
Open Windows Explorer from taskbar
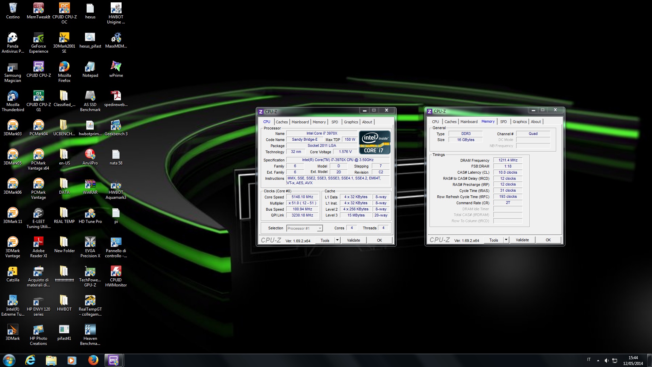click(x=51, y=360)
